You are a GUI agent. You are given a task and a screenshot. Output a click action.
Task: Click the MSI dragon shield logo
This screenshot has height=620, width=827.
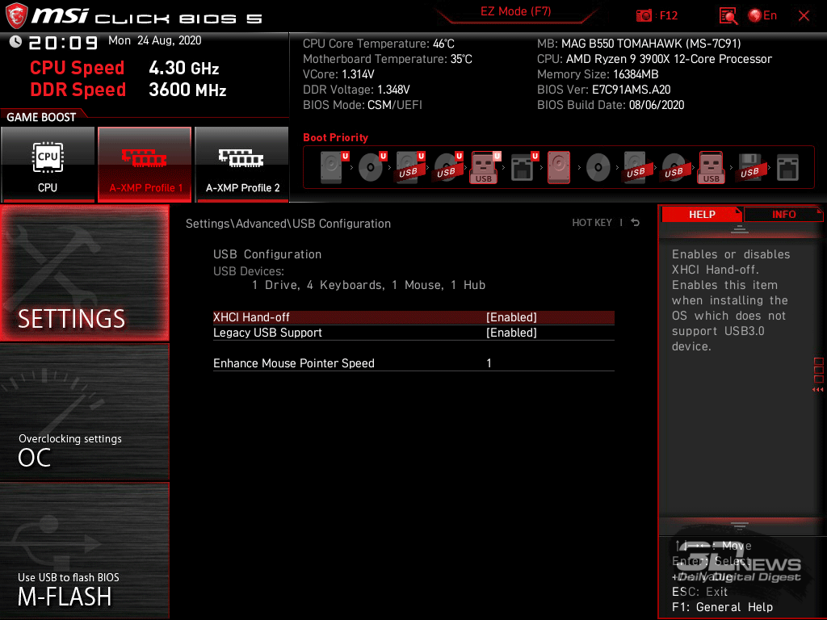click(x=16, y=16)
